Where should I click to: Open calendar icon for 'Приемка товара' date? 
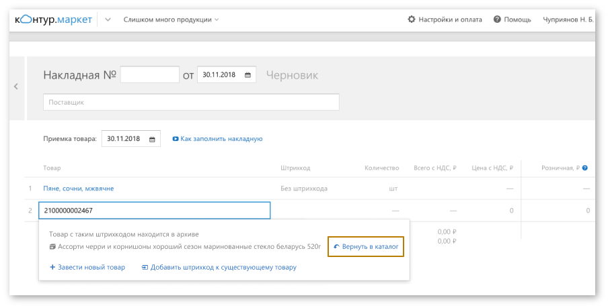pos(152,139)
